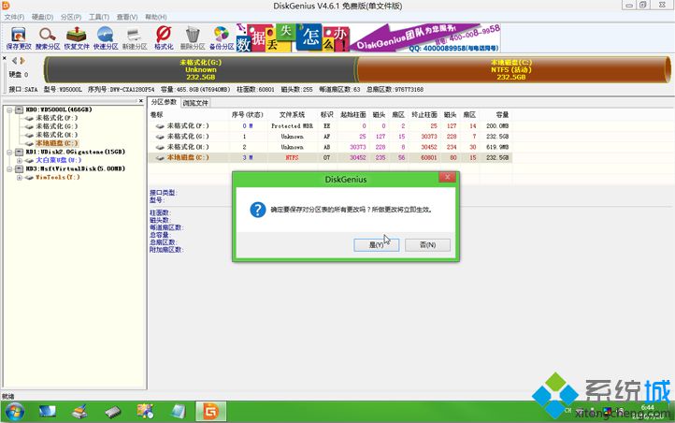The image size is (675, 423).
Task: Open the monitor icon on the taskbar
Action: click(x=48, y=412)
